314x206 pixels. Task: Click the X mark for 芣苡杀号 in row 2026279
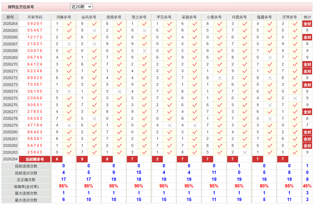(x=170, y=126)
